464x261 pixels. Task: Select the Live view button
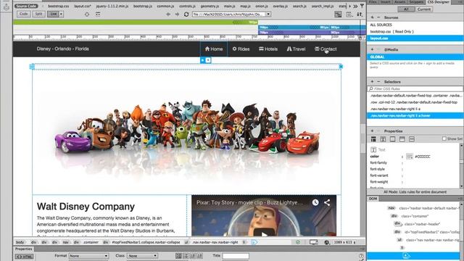(53, 14)
